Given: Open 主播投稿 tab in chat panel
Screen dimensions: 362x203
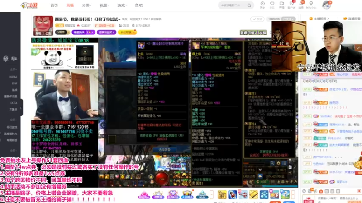Looking at the screenshot, I should (x=319, y=18).
